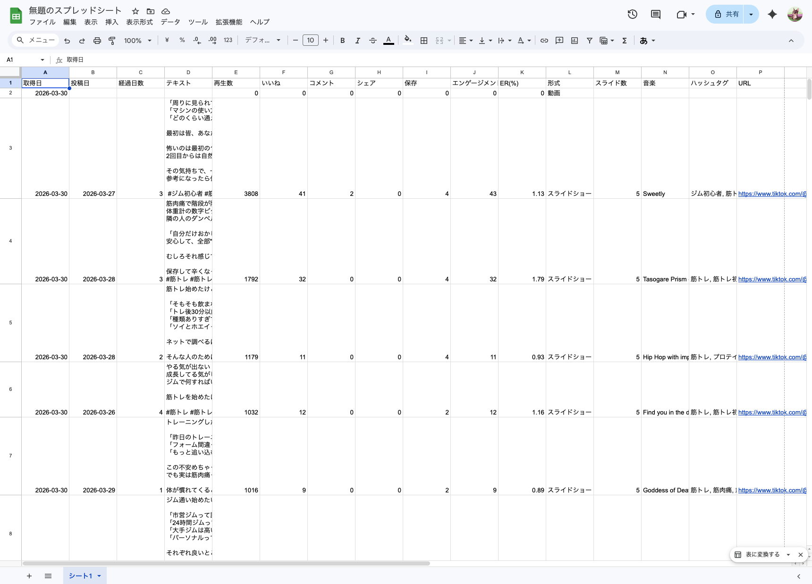Image resolution: width=812 pixels, height=584 pixels.
Task: Toggle strikethrough formatting
Action: click(373, 41)
